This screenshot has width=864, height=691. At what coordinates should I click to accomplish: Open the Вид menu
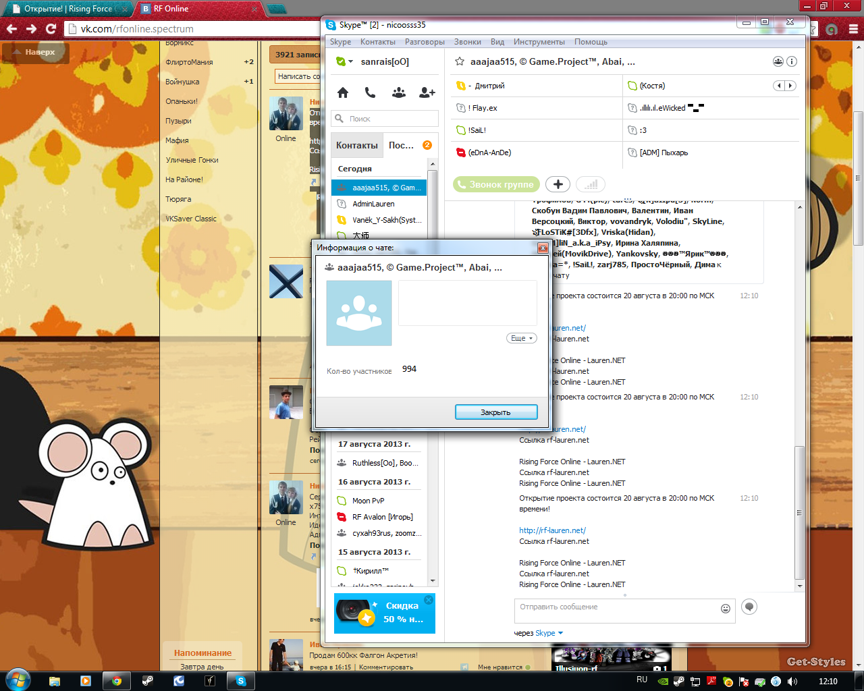tap(497, 42)
